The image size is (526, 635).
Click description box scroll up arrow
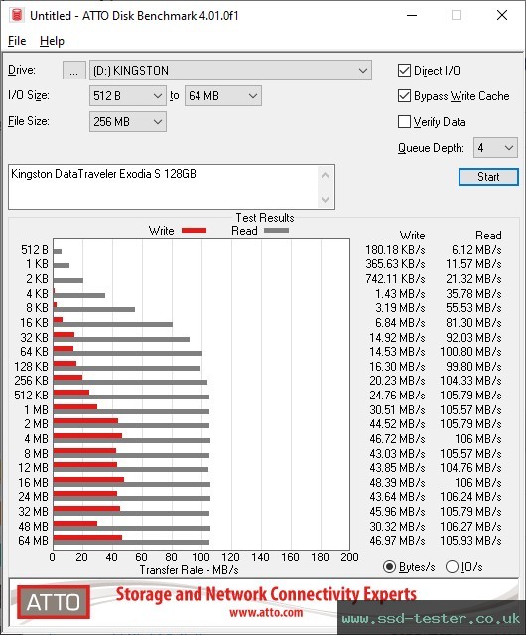tap(326, 175)
